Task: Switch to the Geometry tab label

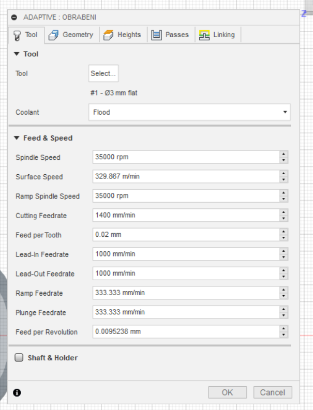Action: pos(78,35)
